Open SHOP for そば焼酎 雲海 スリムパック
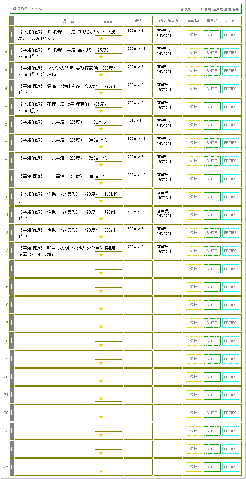 (x=212, y=35)
